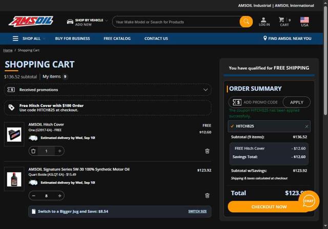Expand the Received promotions section
The width and height of the screenshot is (328, 229).
pyautogui.click(x=206, y=90)
